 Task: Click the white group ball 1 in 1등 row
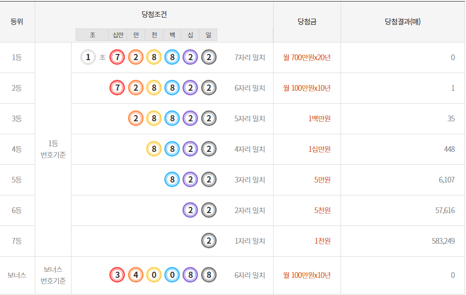coord(88,58)
